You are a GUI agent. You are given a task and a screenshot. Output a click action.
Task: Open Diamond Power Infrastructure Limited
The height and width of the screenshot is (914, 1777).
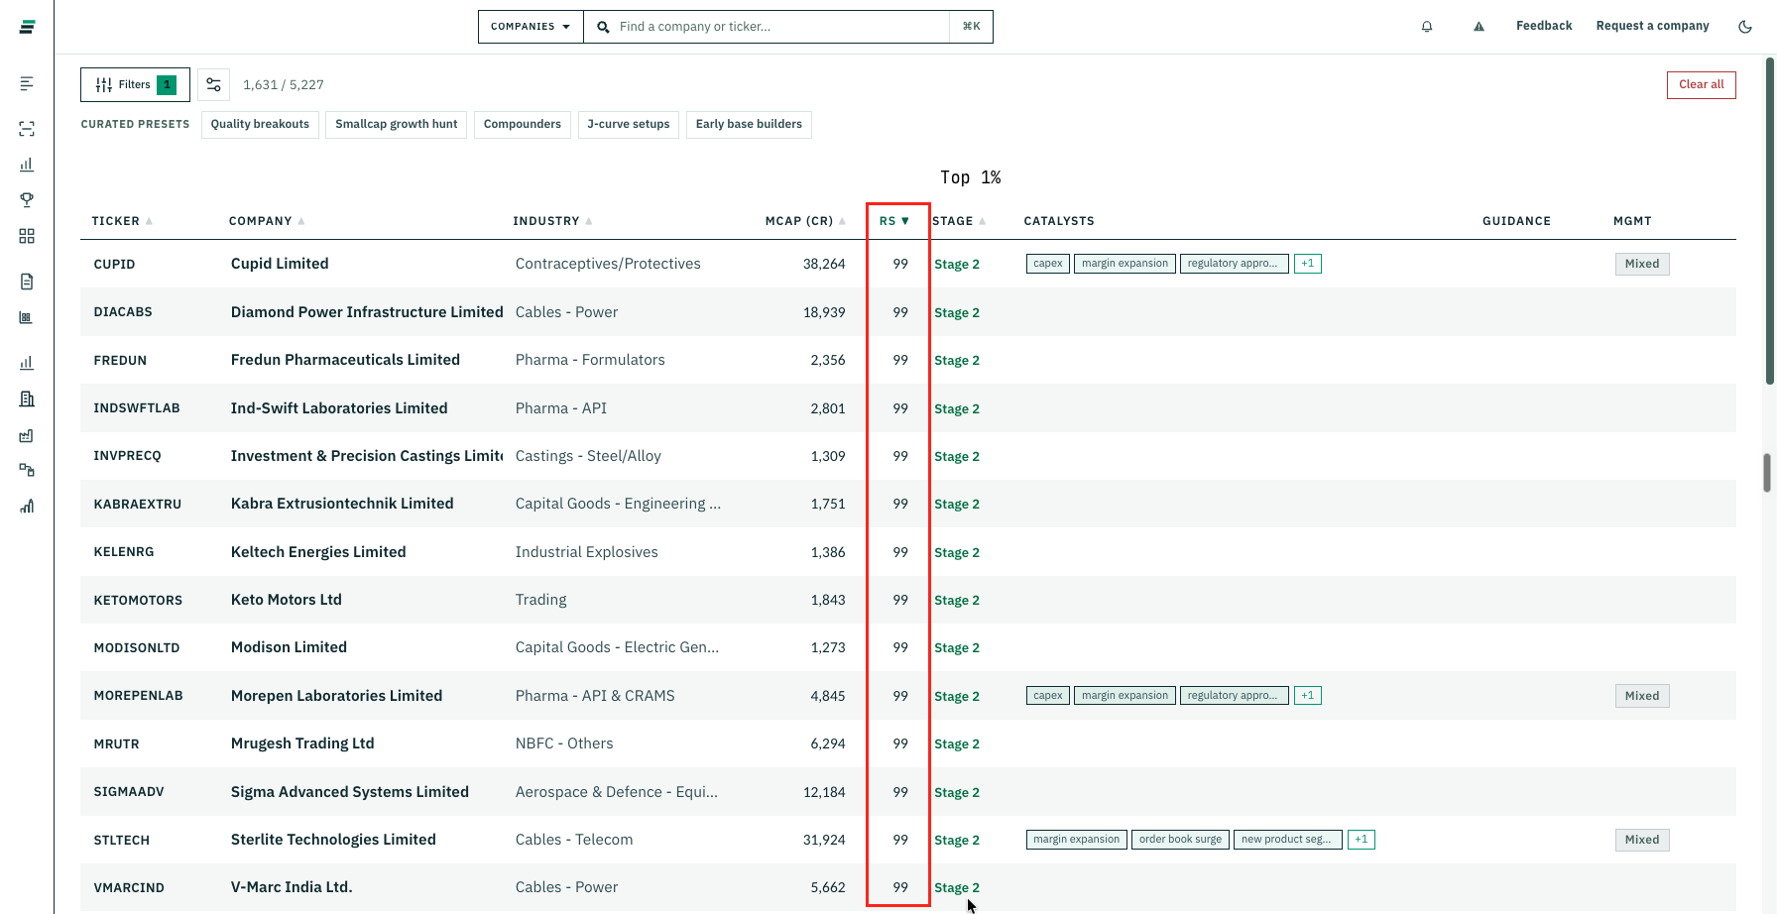tap(367, 312)
